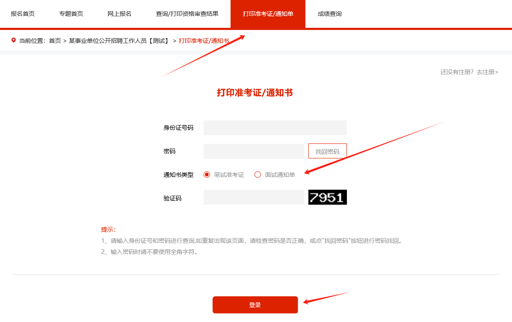Screen dimensions: 512x322
Task: Click the 找回密码 button
Action: click(x=328, y=151)
